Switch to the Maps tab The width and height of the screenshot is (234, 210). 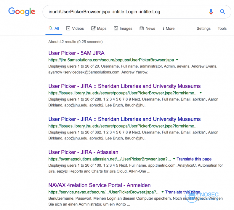[x=99, y=28]
